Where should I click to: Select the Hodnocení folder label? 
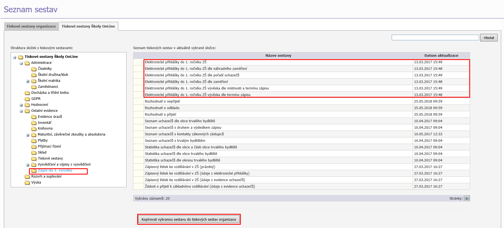(x=40, y=105)
